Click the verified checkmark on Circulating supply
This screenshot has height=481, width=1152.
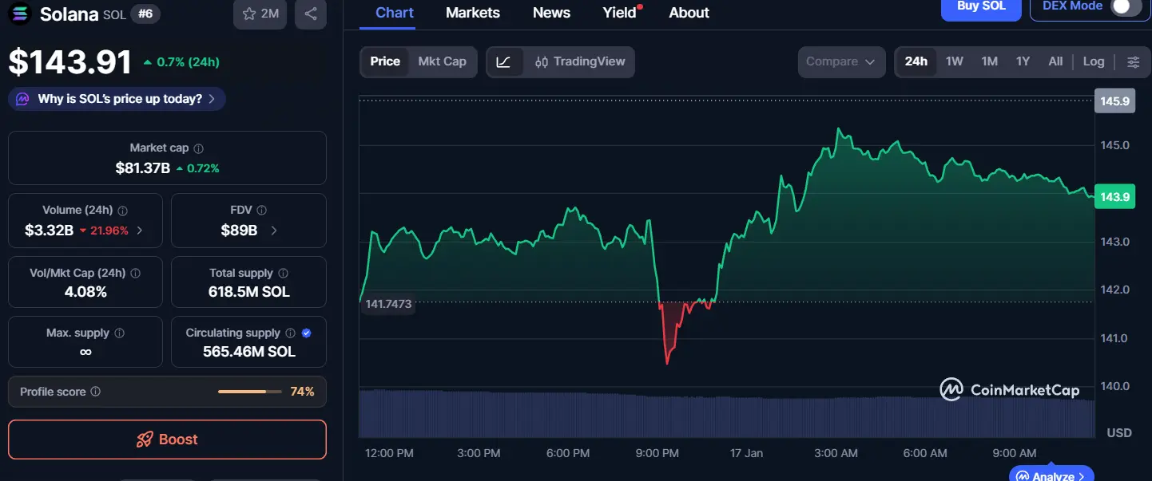(x=304, y=333)
